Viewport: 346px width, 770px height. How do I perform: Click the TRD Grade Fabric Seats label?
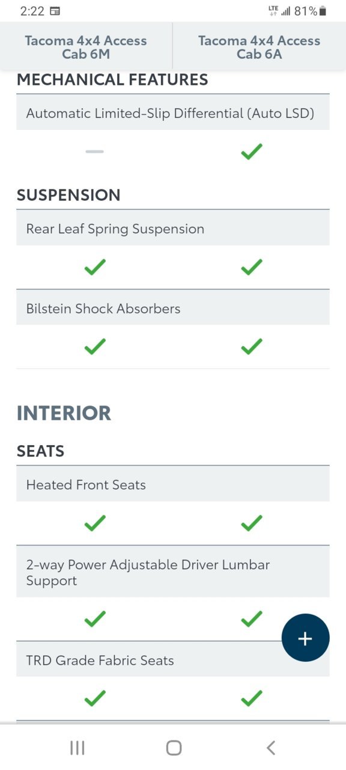(x=100, y=660)
